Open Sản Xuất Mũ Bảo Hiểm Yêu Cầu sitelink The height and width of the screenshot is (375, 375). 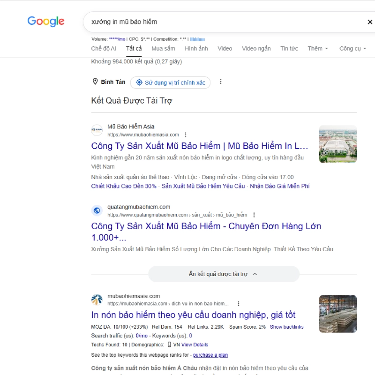[203, 186]
